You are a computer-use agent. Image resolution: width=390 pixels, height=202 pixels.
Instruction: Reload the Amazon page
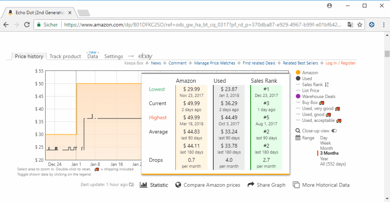[27, 25]
